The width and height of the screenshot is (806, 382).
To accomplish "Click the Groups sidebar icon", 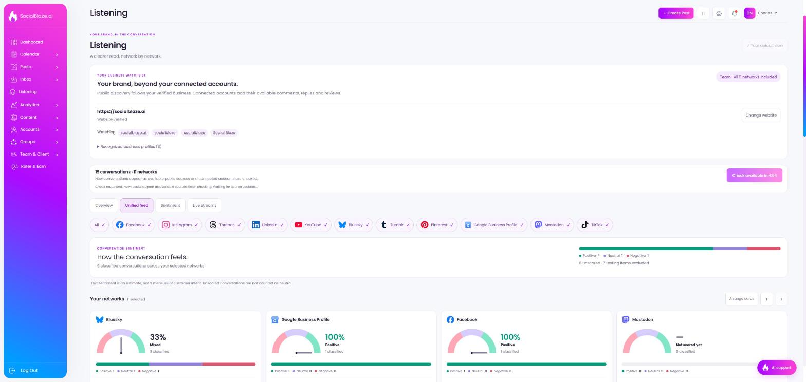I will click(14, 142).
